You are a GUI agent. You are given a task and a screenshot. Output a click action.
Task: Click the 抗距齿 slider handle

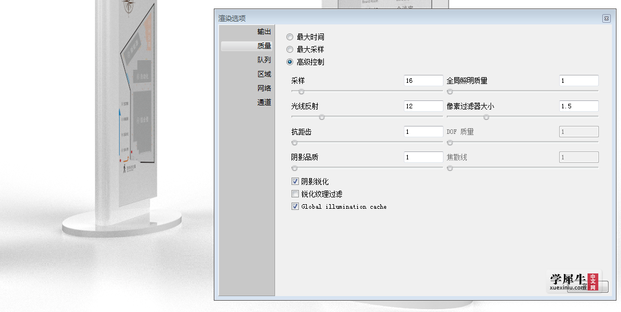[x=294, y=142]
